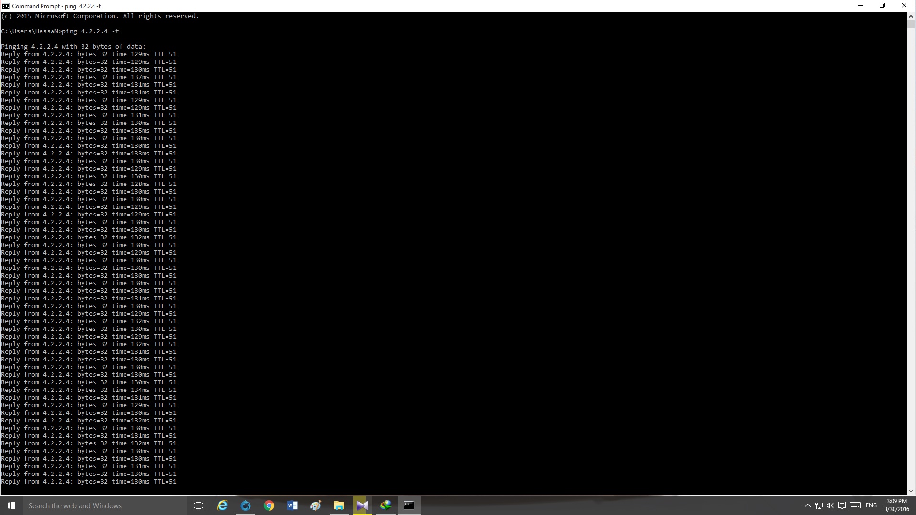
Task: Open the network status tray icon
Action: click(x=819, y=505)
